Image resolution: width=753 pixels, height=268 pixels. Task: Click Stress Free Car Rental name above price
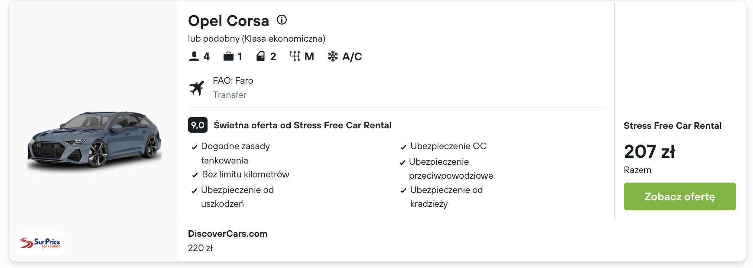pos(672,126)
